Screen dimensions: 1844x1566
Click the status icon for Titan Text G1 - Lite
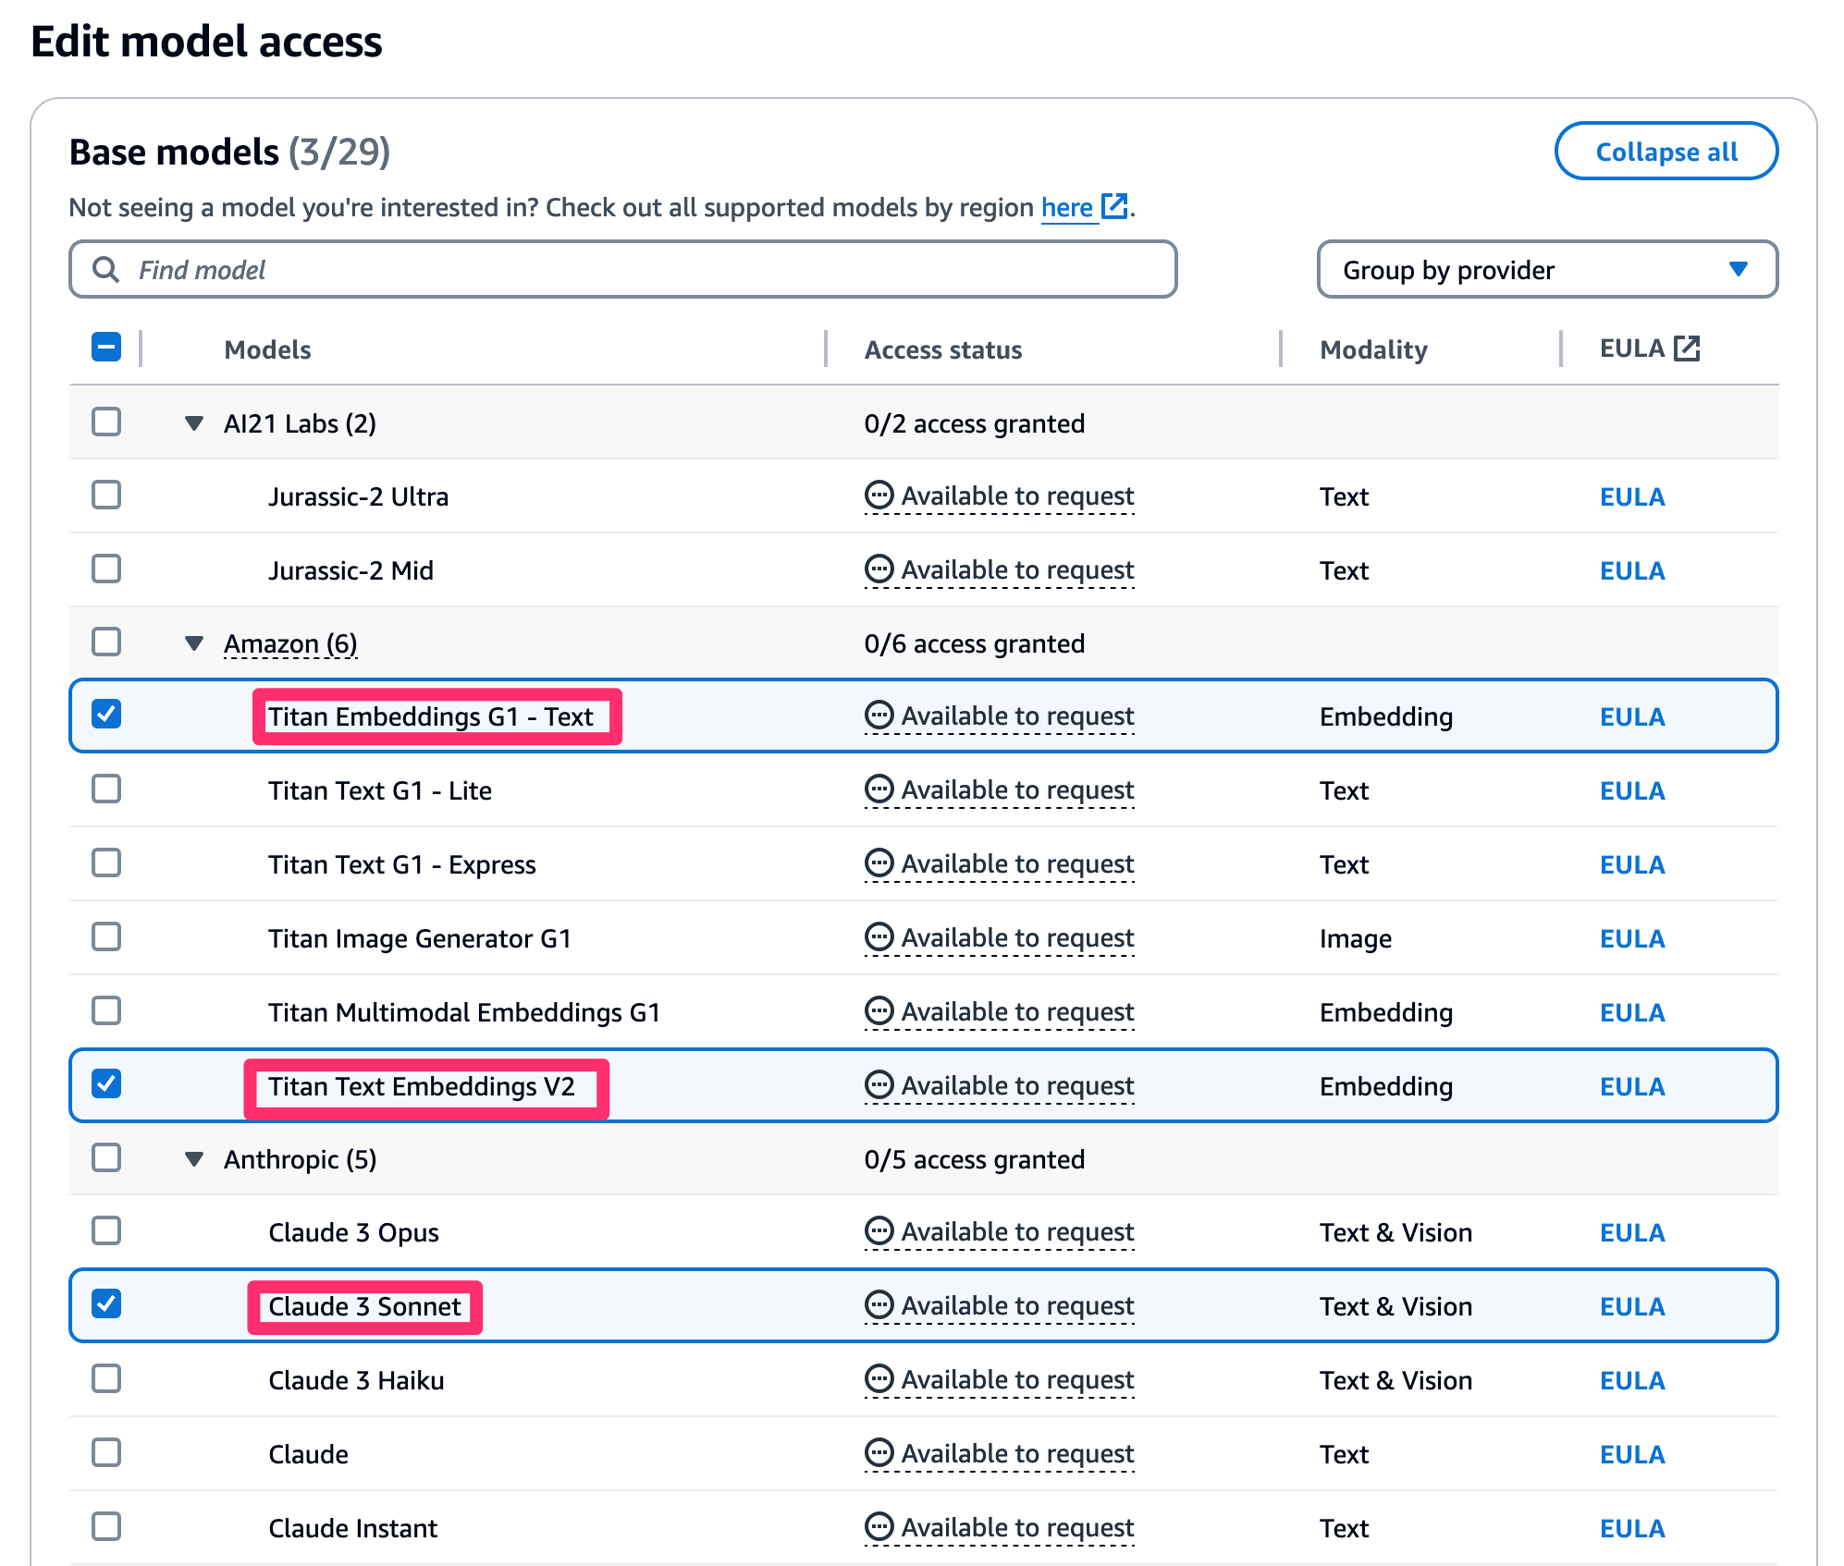[878, 789]
